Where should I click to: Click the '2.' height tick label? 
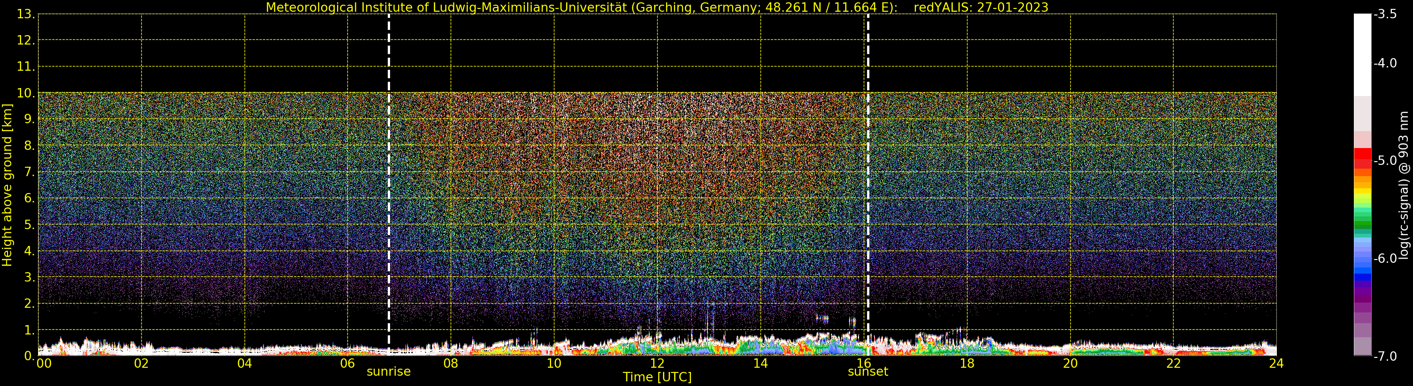click(x=29, y=304)
